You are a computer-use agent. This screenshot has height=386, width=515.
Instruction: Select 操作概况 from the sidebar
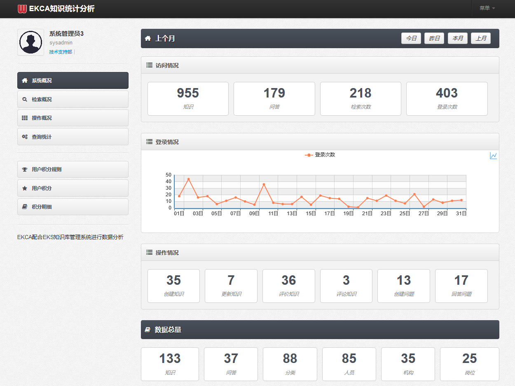[x=73, y=118]
